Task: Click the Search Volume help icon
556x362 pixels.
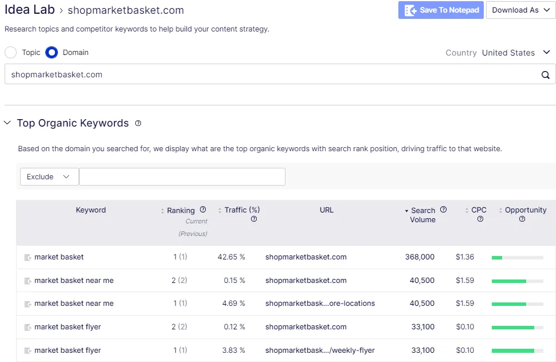Action: pyautogui.click(x=443, y=209)
